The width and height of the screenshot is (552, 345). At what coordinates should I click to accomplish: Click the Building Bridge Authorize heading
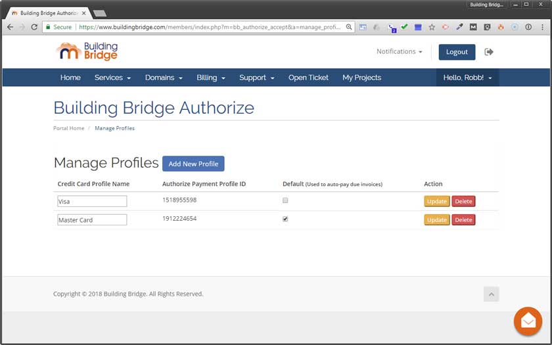154,108
